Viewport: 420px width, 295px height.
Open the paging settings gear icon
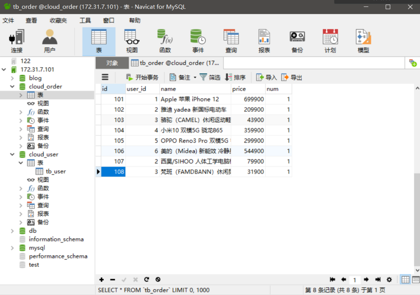coord(389,279)
